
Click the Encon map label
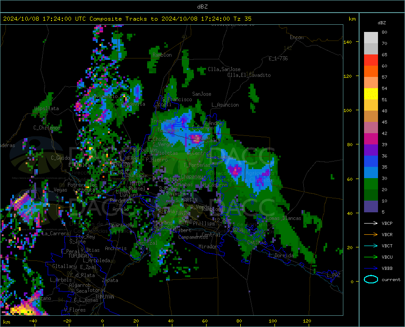click(297, 37)
